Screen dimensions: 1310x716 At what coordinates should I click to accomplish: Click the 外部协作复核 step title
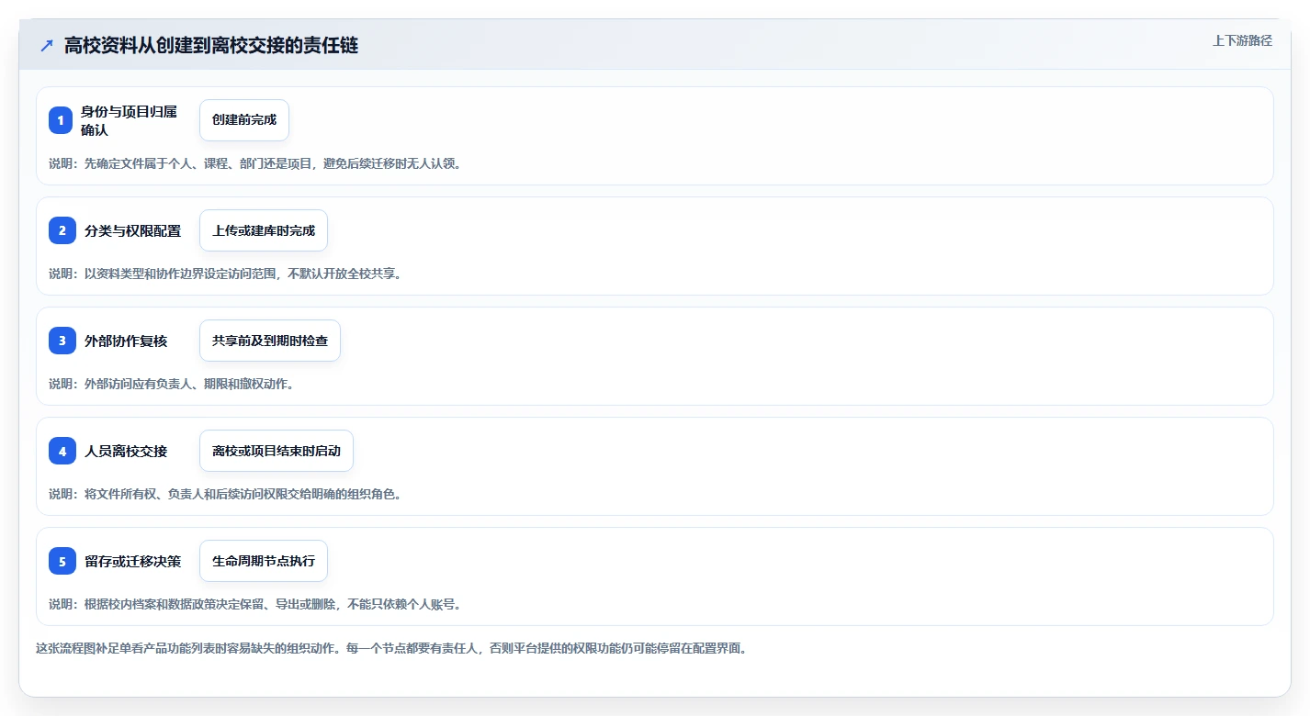pyautogui.click(x=126, y=341)
